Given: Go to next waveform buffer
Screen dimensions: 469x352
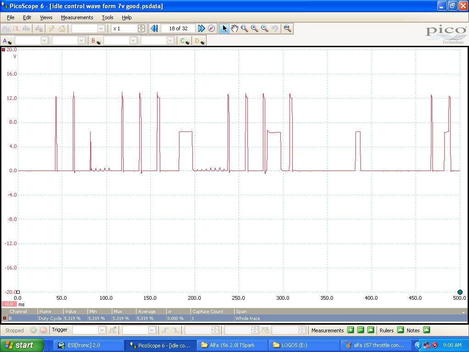Looking at the screenshot, I should tap(202, 28).
